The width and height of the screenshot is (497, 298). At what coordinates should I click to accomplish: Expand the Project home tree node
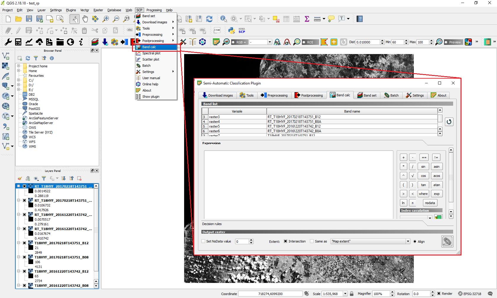[x=19, y=66]
